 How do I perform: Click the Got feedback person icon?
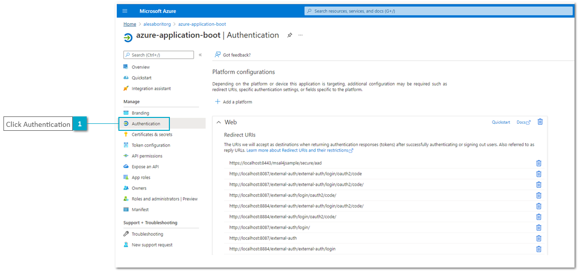(217, 54)
